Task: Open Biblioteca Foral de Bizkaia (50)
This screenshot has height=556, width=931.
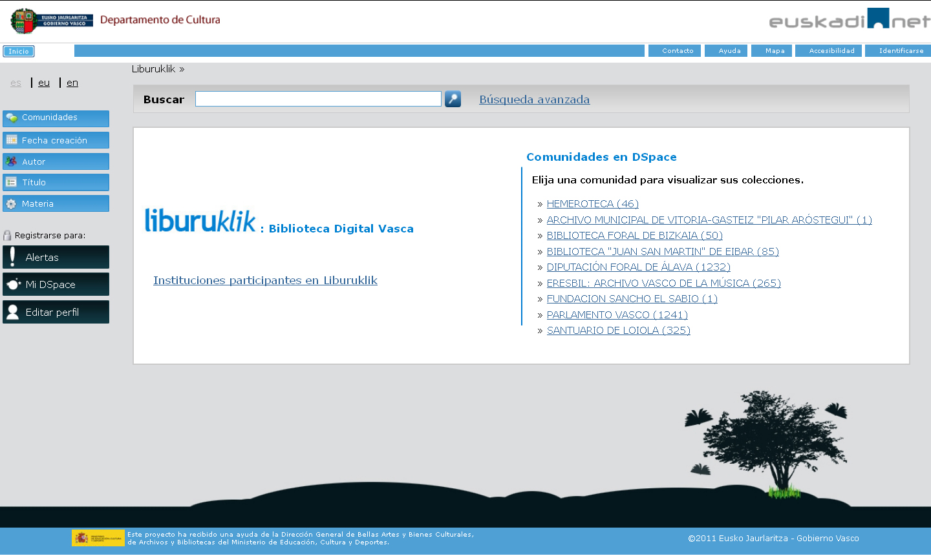Action: [635, 236]
